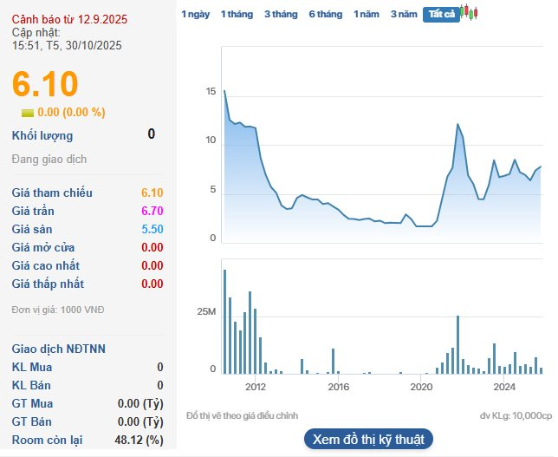Show the 3 năm chart range
Viewport: 558px width, 457px height.
click(403, 14)
